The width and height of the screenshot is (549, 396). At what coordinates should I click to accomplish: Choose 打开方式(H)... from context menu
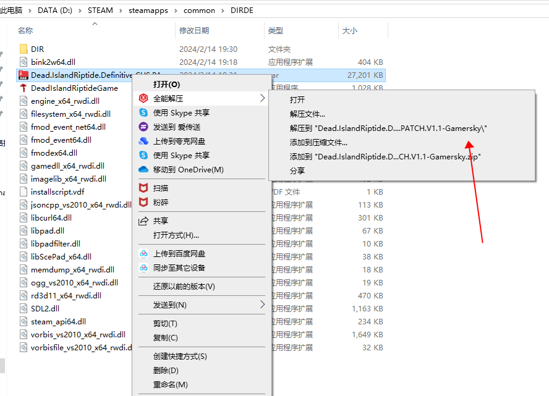point(176,235)
